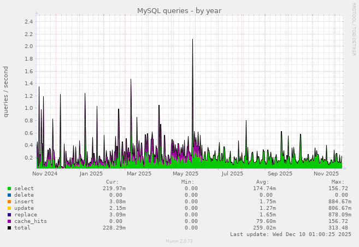Click update max value 806.67m
Screen dimensions: 359x247
tap(340, 208)
